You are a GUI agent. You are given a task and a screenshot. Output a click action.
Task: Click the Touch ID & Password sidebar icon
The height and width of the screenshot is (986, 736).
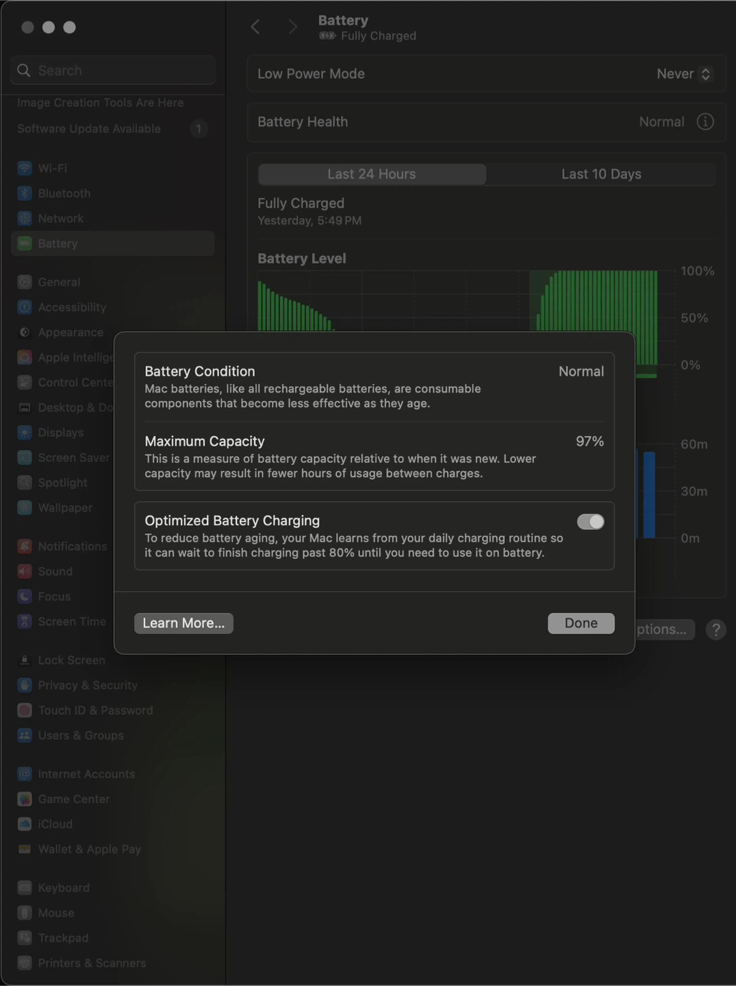point(25,710)
